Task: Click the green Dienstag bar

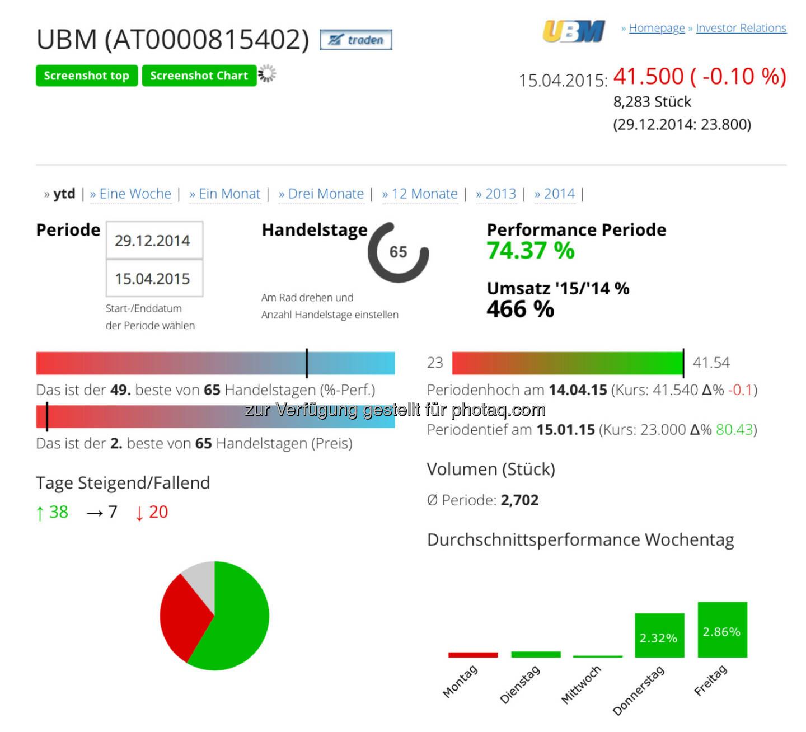Action: click(x=536, y=654)
